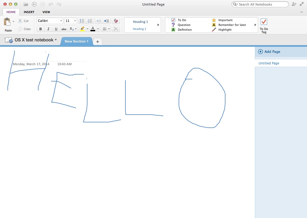Toggle bold formatting

(40, 29)
